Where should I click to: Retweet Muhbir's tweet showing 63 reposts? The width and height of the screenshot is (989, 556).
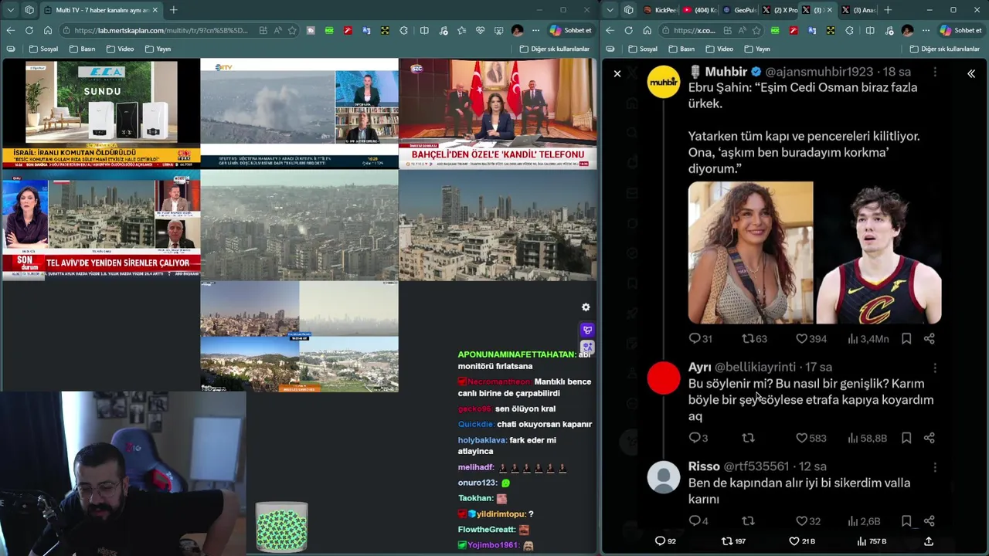point(754,338)
